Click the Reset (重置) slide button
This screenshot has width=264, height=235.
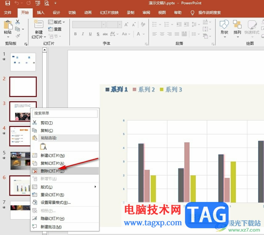[x=55, y=29]
